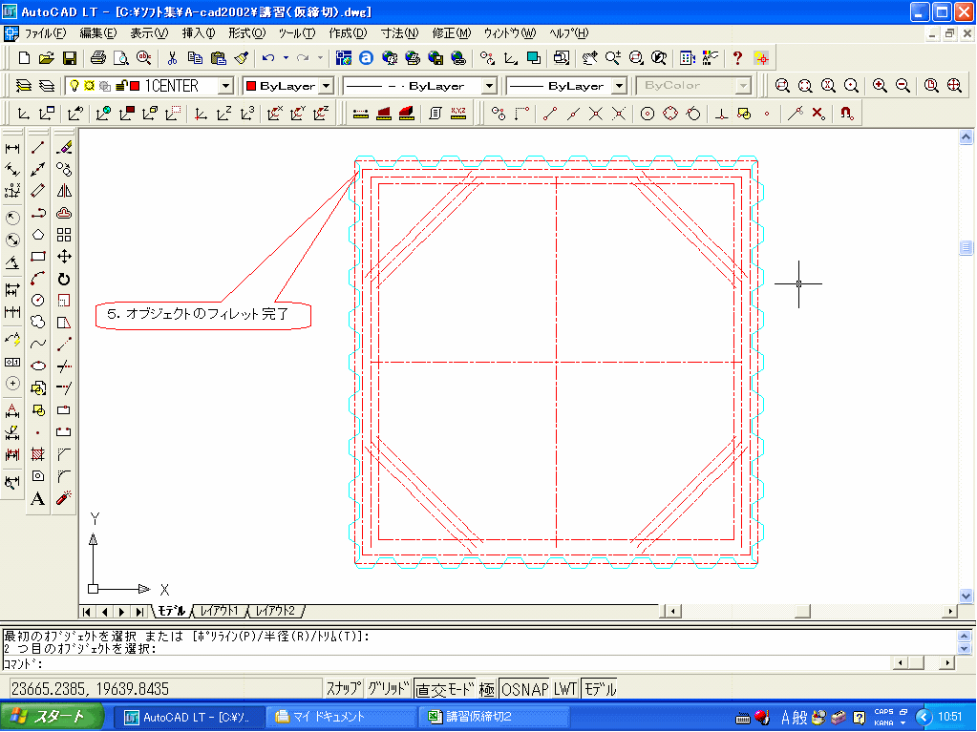Click the Paste clipboard icon

point(218,58)
